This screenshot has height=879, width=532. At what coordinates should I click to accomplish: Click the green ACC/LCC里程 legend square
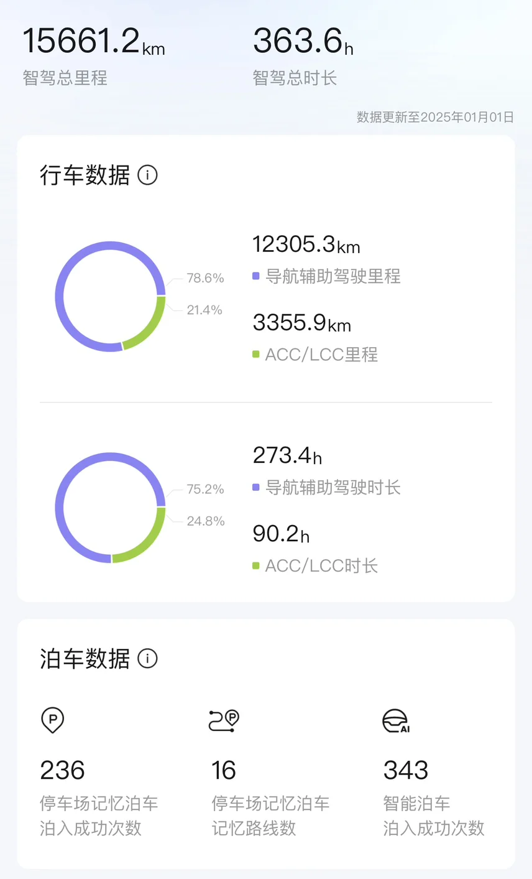[x=255, y=355]
